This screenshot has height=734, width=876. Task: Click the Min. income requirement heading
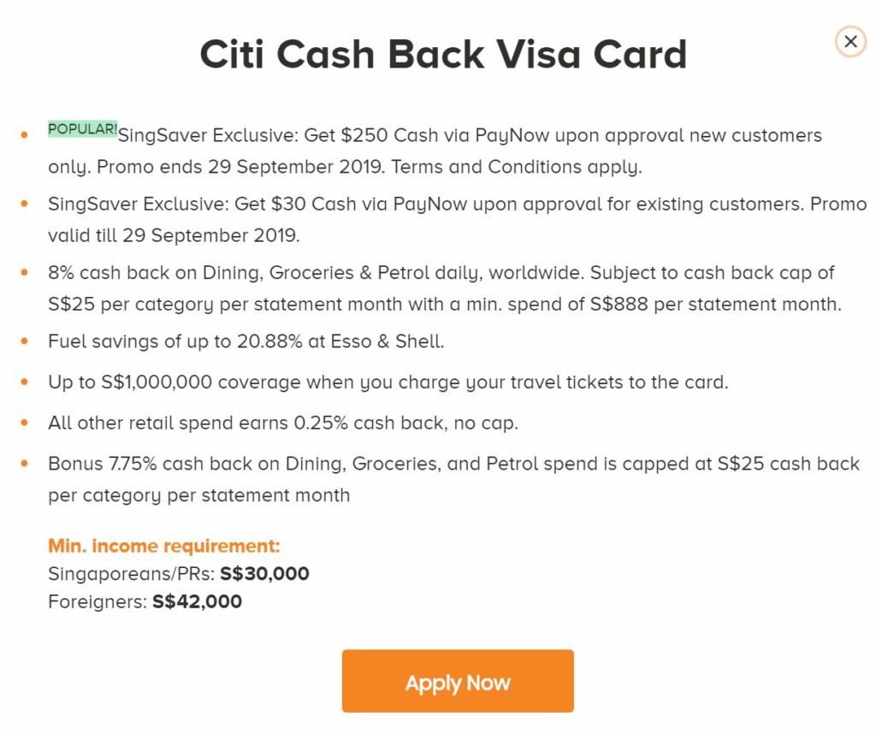pos(164,547)
